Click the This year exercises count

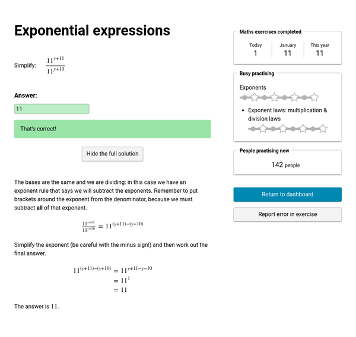(x=319, y=53)
